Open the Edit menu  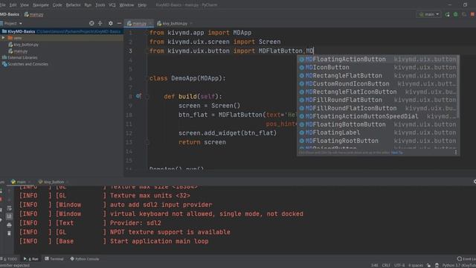coord(13,5)
